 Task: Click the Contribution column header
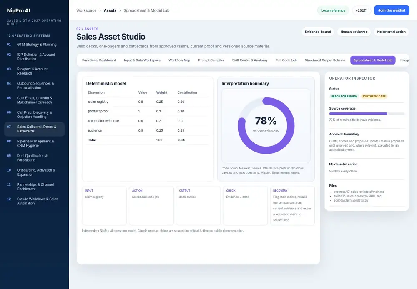(x=187, y=92)
